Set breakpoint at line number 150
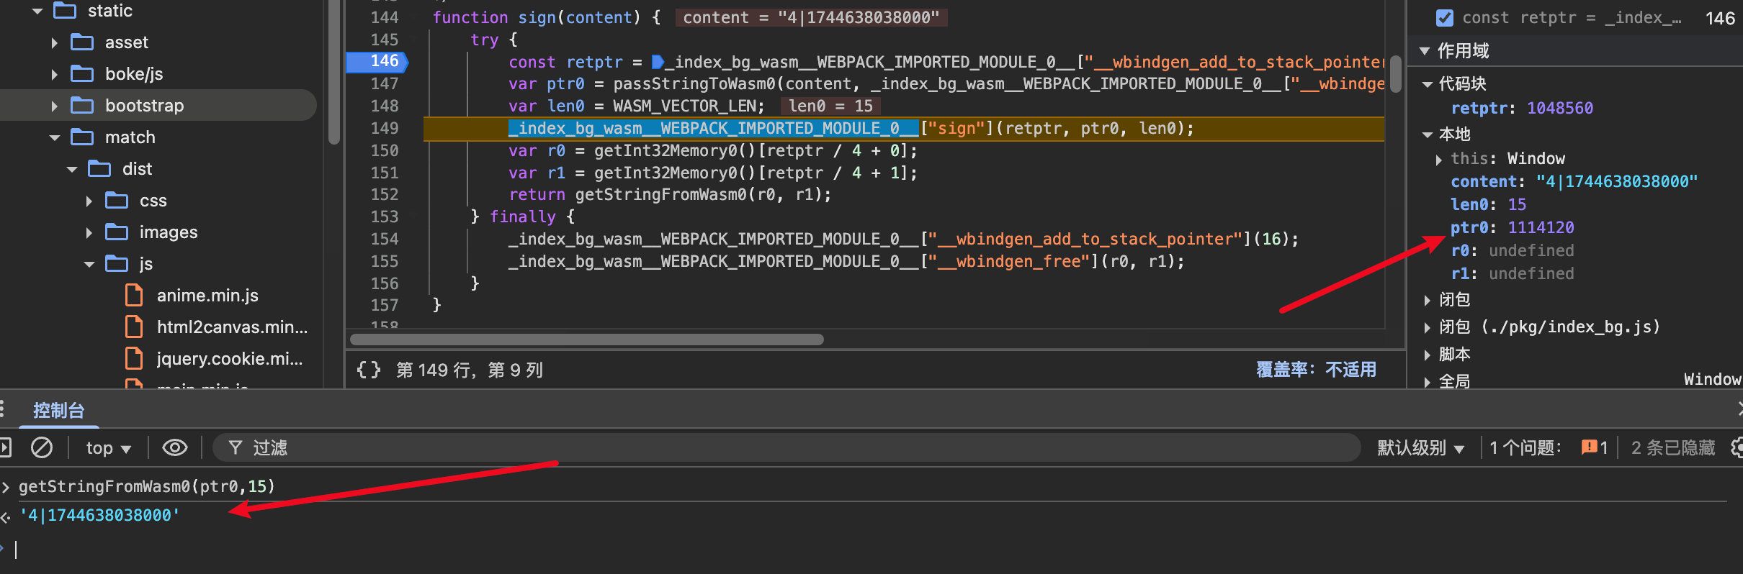 click(x=384, y=150)
